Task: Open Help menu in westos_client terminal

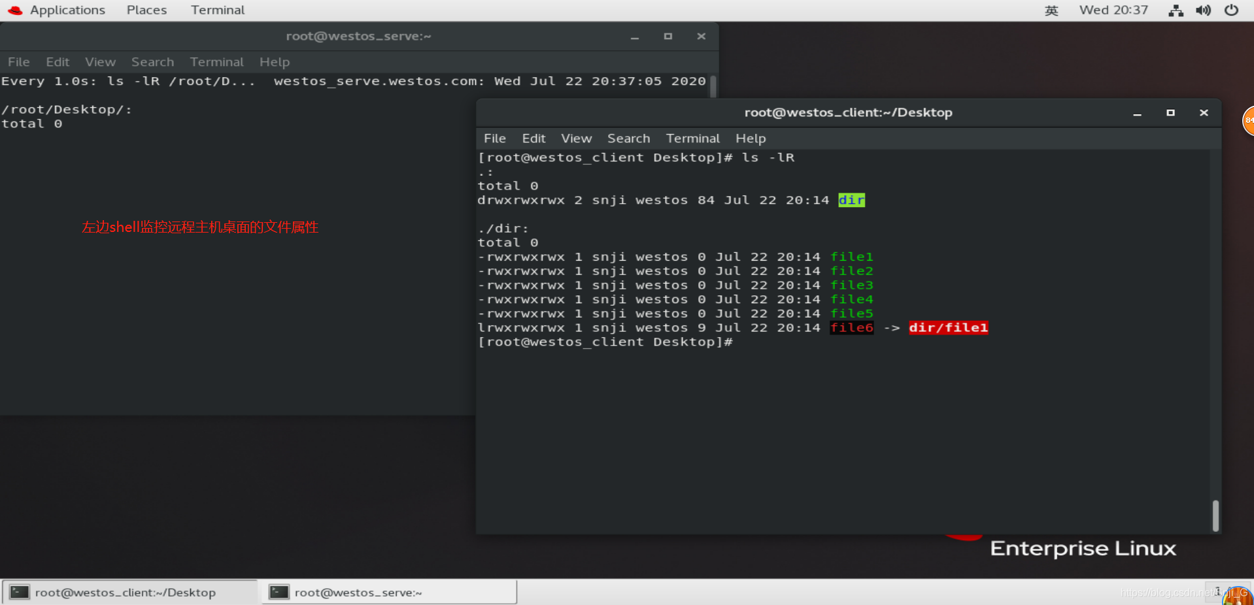Action: click(751, 139)
